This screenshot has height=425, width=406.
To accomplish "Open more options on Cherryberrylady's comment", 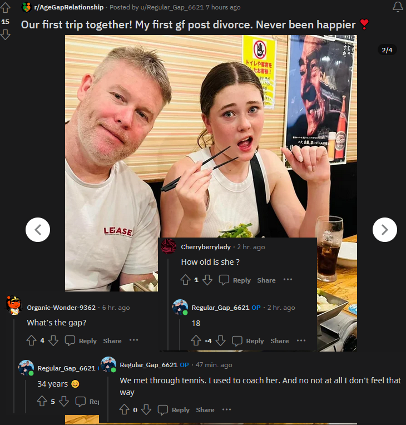I will tap(288, 279).
